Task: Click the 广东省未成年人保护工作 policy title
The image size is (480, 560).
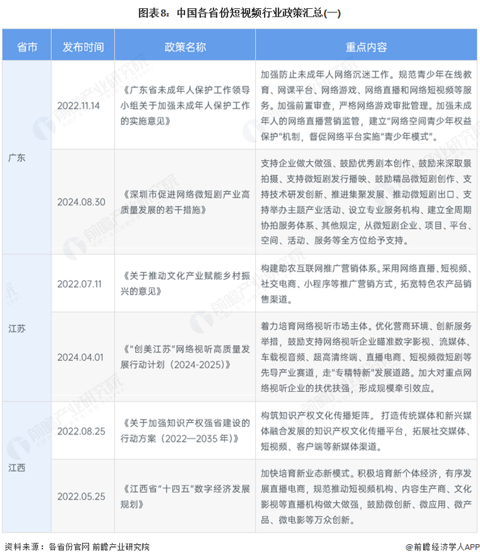Action: click(185, 106)
